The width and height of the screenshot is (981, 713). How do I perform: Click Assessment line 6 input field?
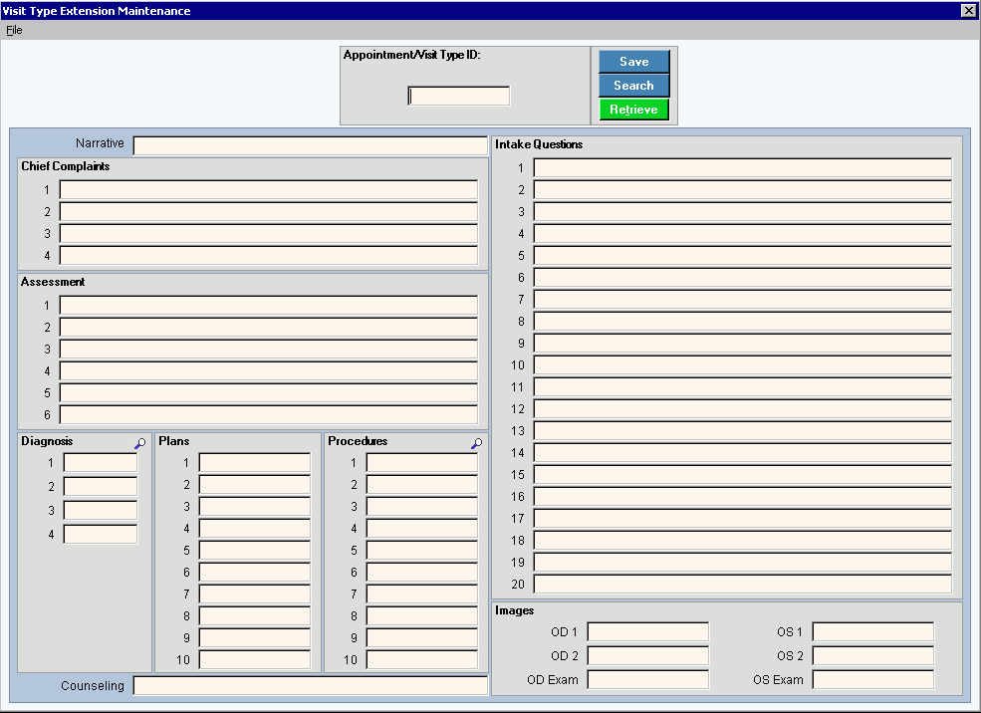pyautogui.click(x=268, y=414)
